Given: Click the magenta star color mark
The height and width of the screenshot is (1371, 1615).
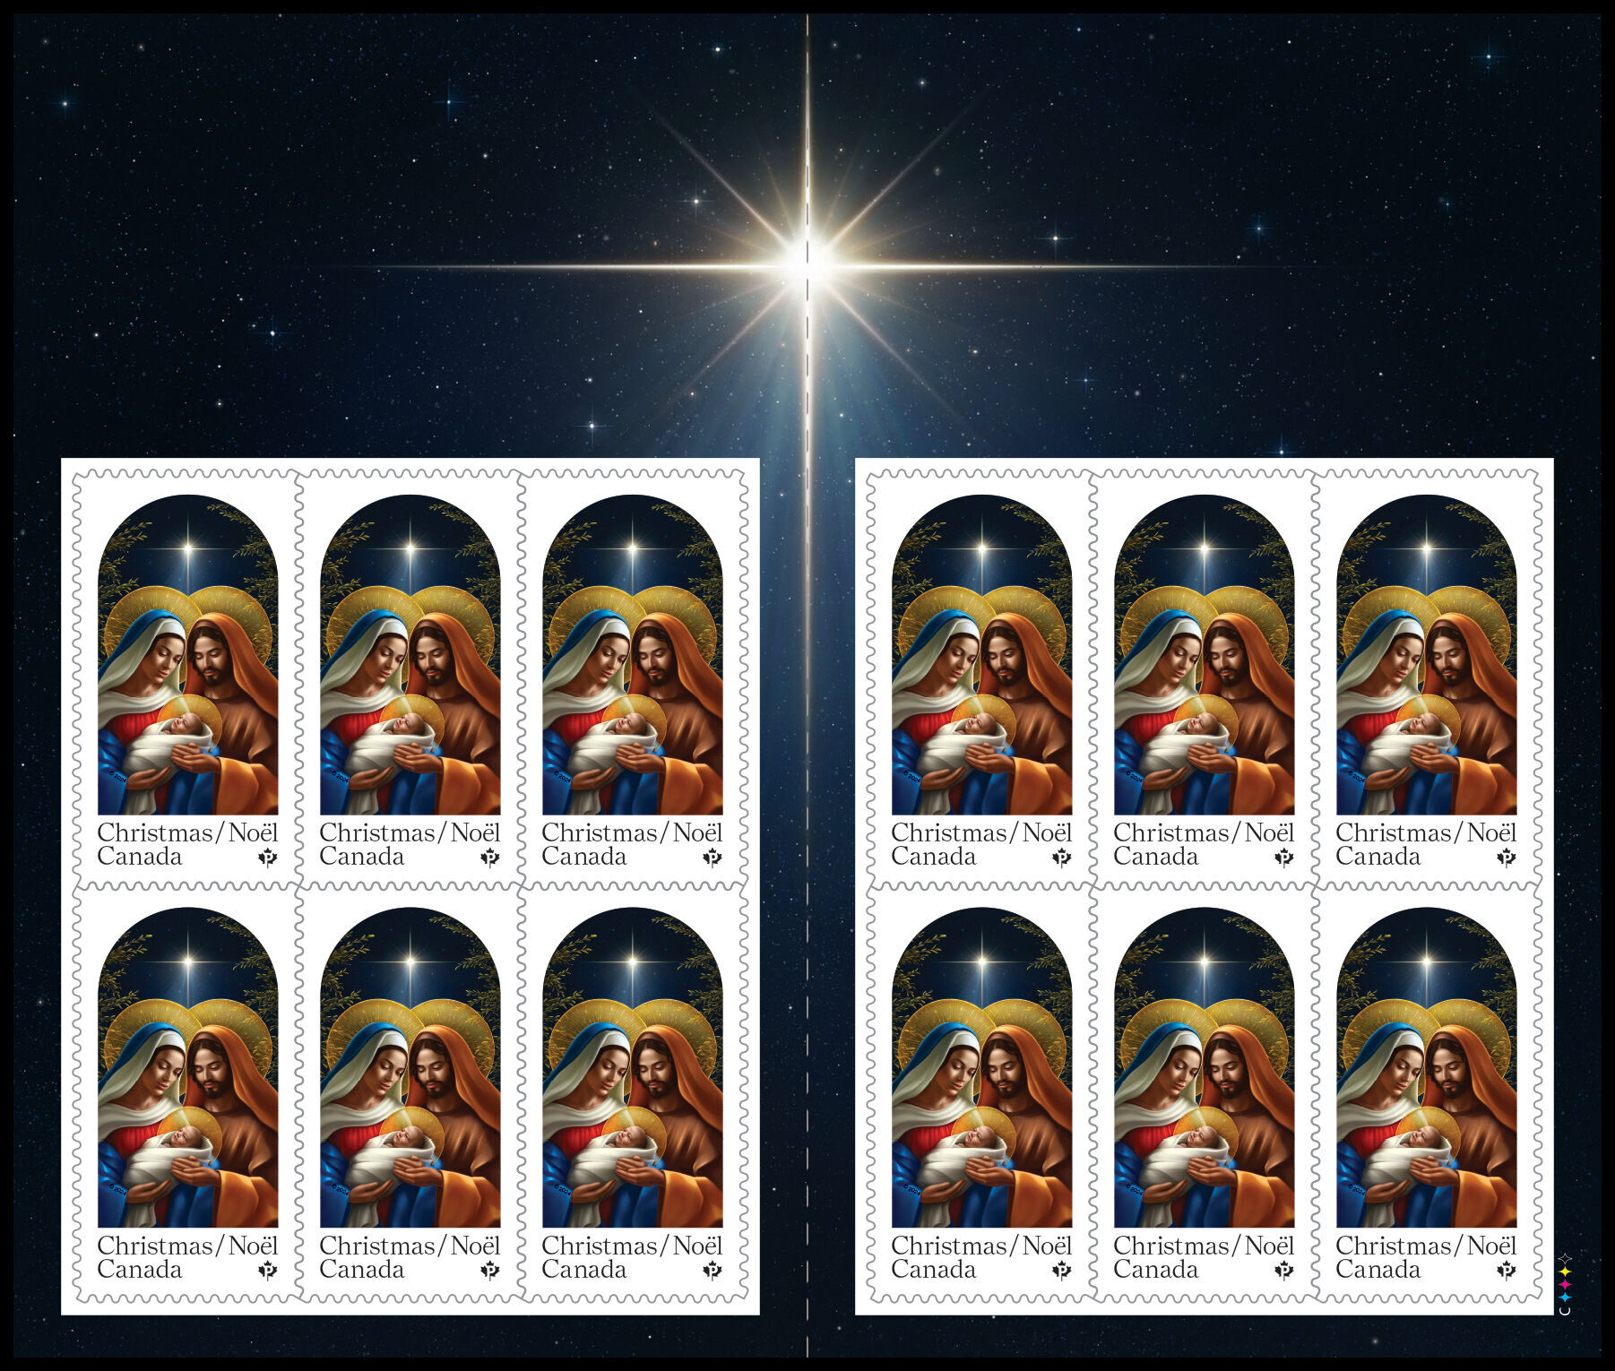Looking at the screenshot, I should pyautogui.click(x=1565, y=1284).
